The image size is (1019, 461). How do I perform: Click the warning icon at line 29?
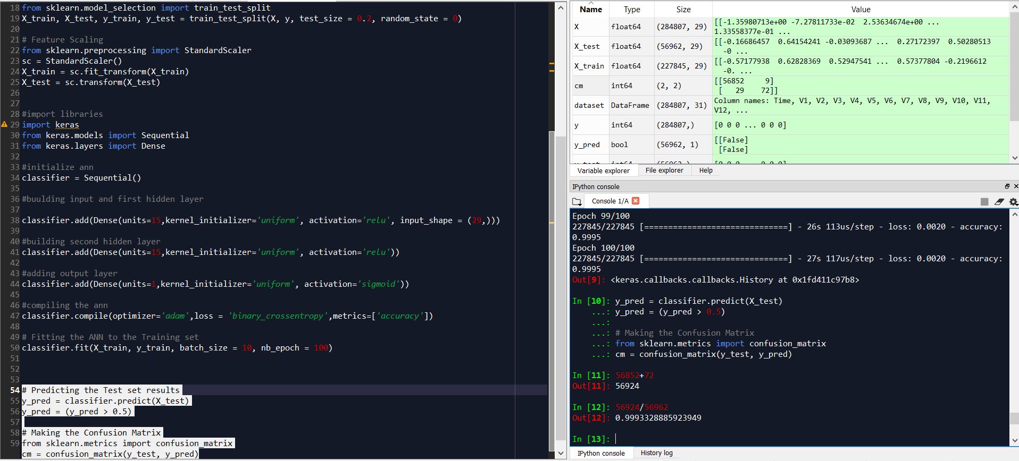tap(4, 124)
